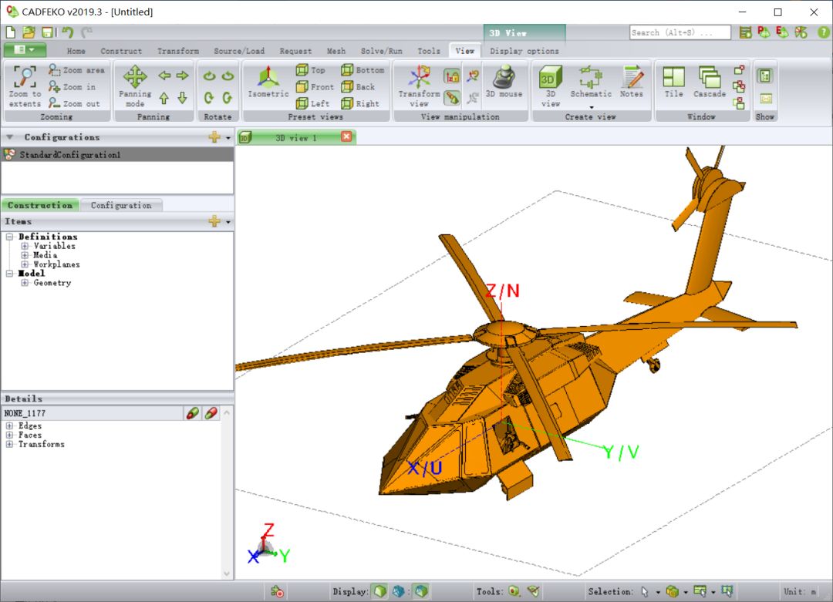833x602 pixels.
Task: Undo the last action
Action: click(67, 32)
